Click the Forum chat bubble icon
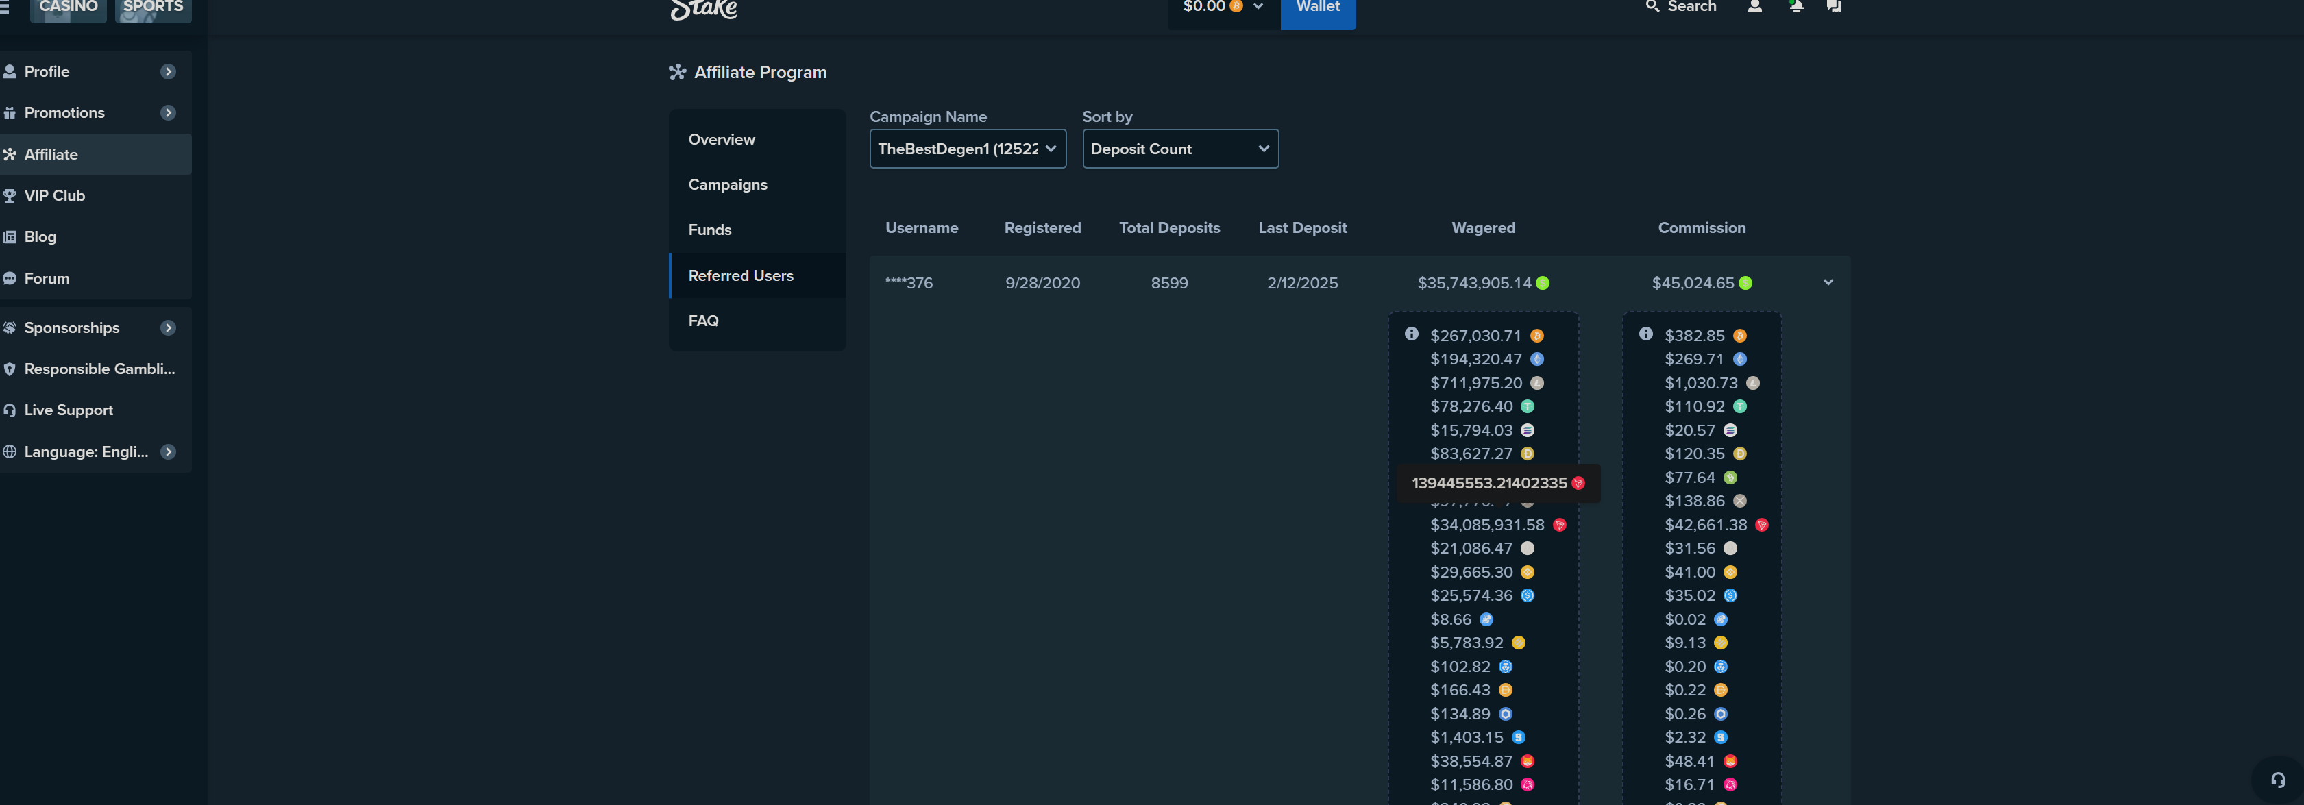Viewport: 2304px width, 805px height. [10, 278]
